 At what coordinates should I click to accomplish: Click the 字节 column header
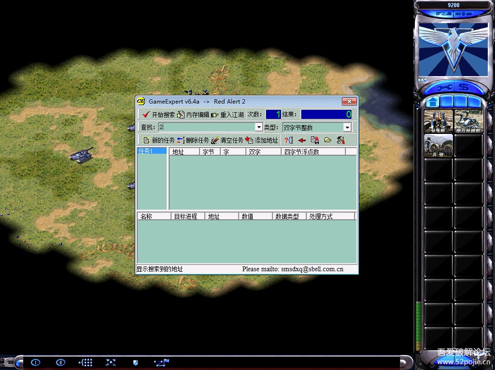[210, 152]
